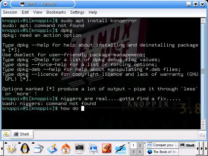Screen dimensions: 208x156
Task: Launch OpenOffice from the panel
Action: (120, 149)
